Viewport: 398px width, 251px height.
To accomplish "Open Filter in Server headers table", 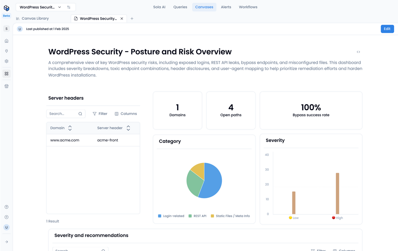I will coord(100,114).
